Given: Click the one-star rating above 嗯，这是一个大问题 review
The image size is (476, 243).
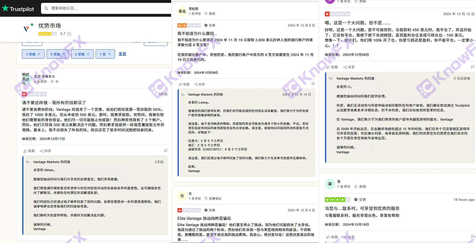Looking at the screenshot, I should pyautogui.click(x=337, y=14).
